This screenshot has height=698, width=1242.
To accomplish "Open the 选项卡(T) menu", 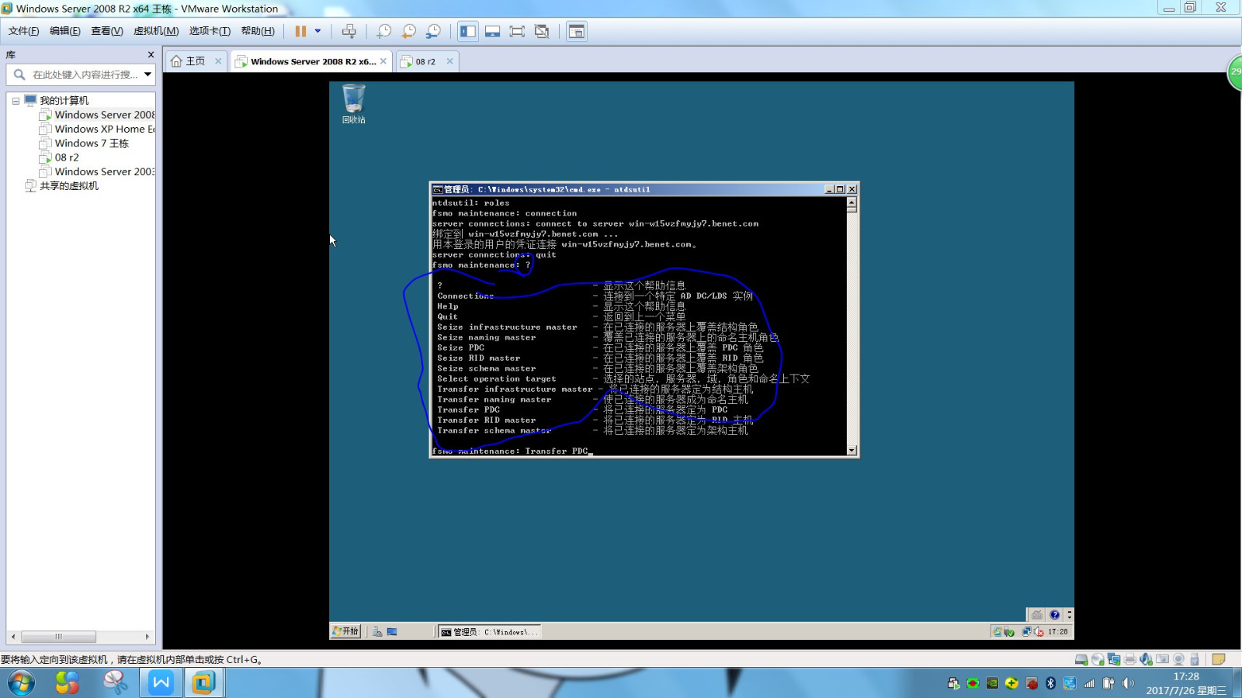I will point(210,31).
